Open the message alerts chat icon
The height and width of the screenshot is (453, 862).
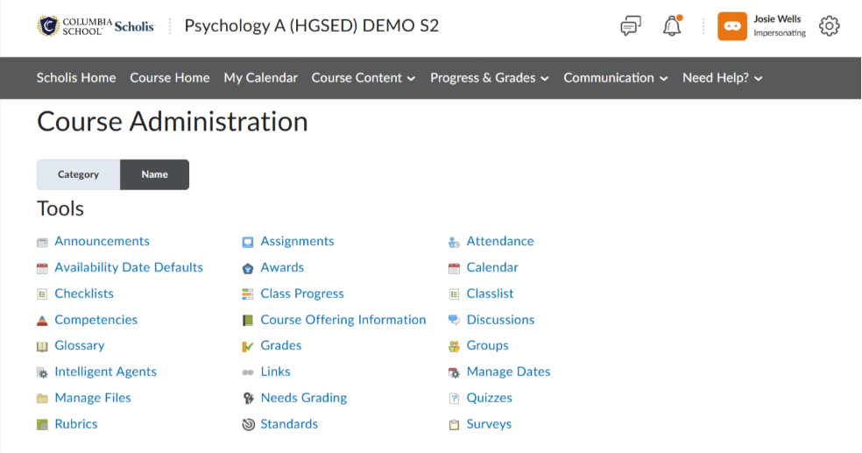(631, 25)
